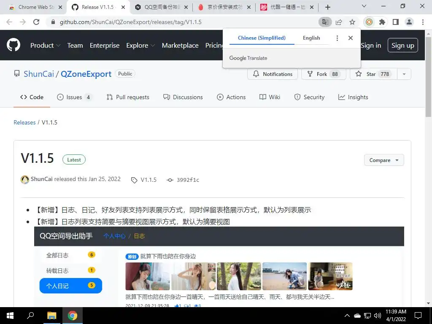Go forward to next page
The height and width of the screenshot is (324, 432).
pyautogui.click(x=23, y=22)
